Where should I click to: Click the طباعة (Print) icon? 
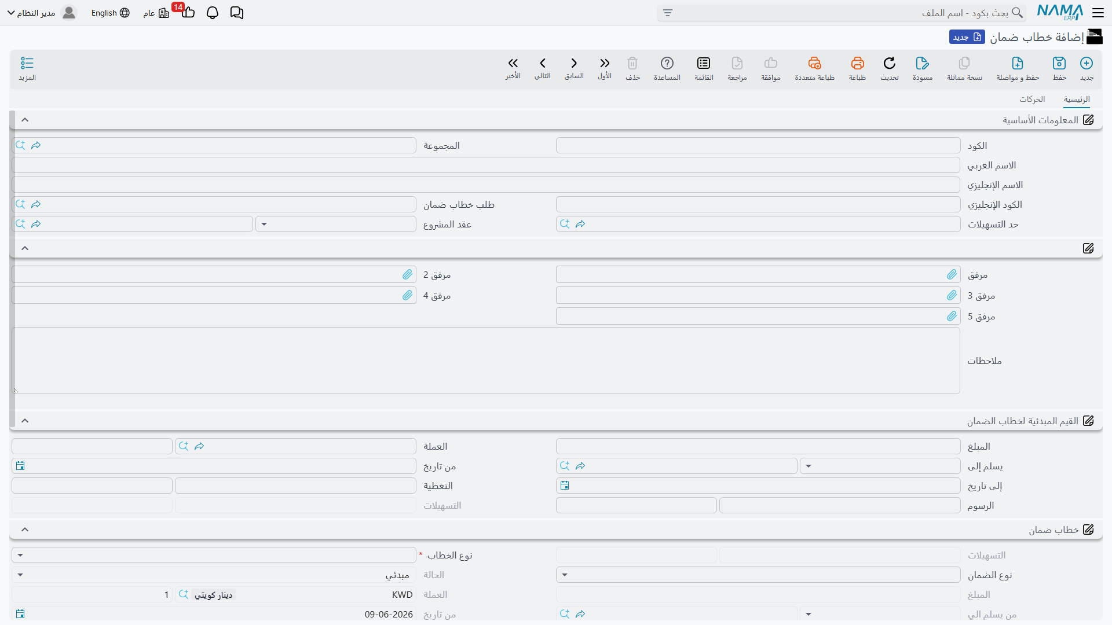tap(858, 63)
